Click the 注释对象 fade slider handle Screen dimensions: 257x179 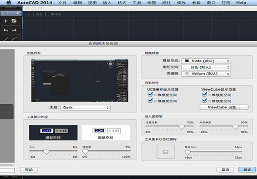[182, 127]
